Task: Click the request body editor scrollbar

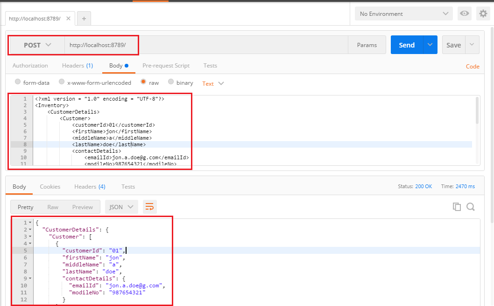Action: click(x=477, y=110)
